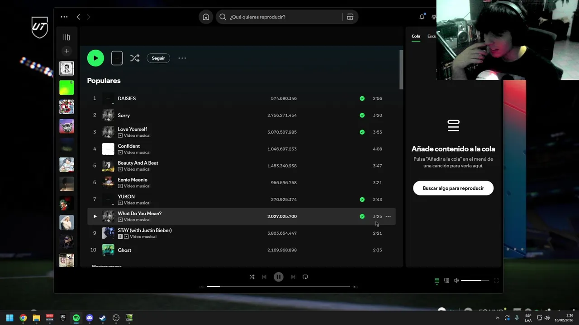Click Ghost album cover thumbnail
This screenshot has height=325, width=579.
(x=108, y=250)
